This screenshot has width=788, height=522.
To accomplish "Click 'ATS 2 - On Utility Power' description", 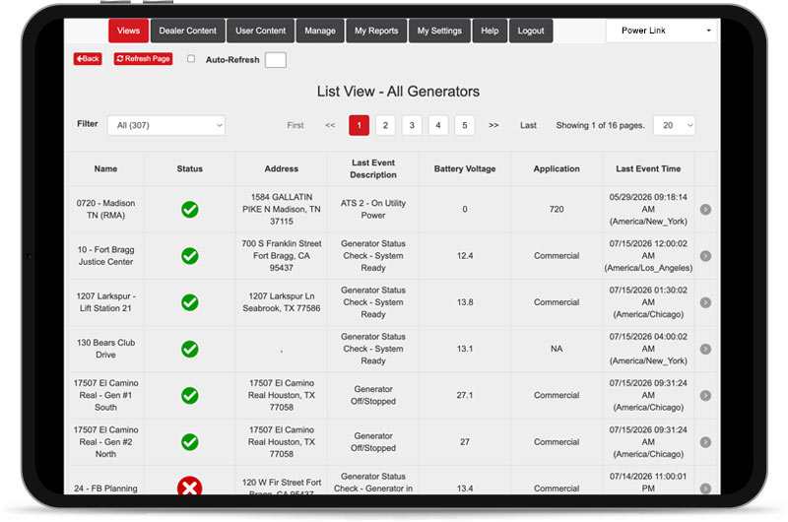I will coord(373,210).
